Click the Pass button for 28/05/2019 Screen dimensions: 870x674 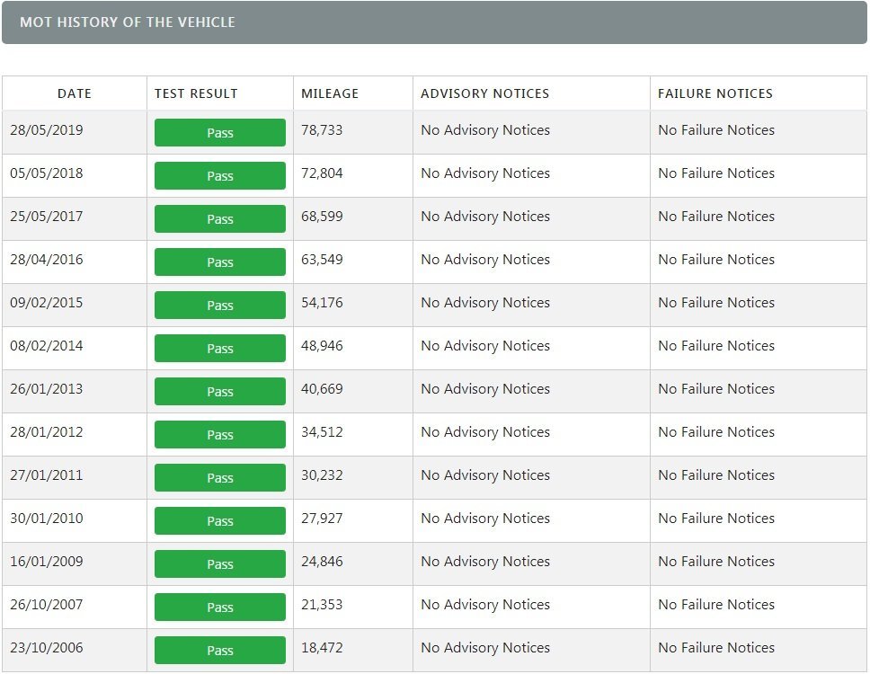[219, 132]
